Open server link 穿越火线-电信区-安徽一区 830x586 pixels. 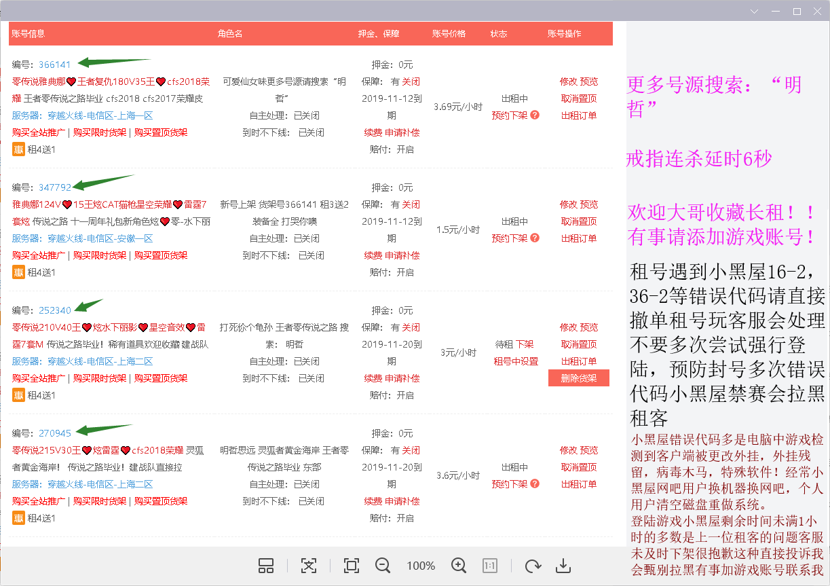pyautogui.click(x=100, y=238)
